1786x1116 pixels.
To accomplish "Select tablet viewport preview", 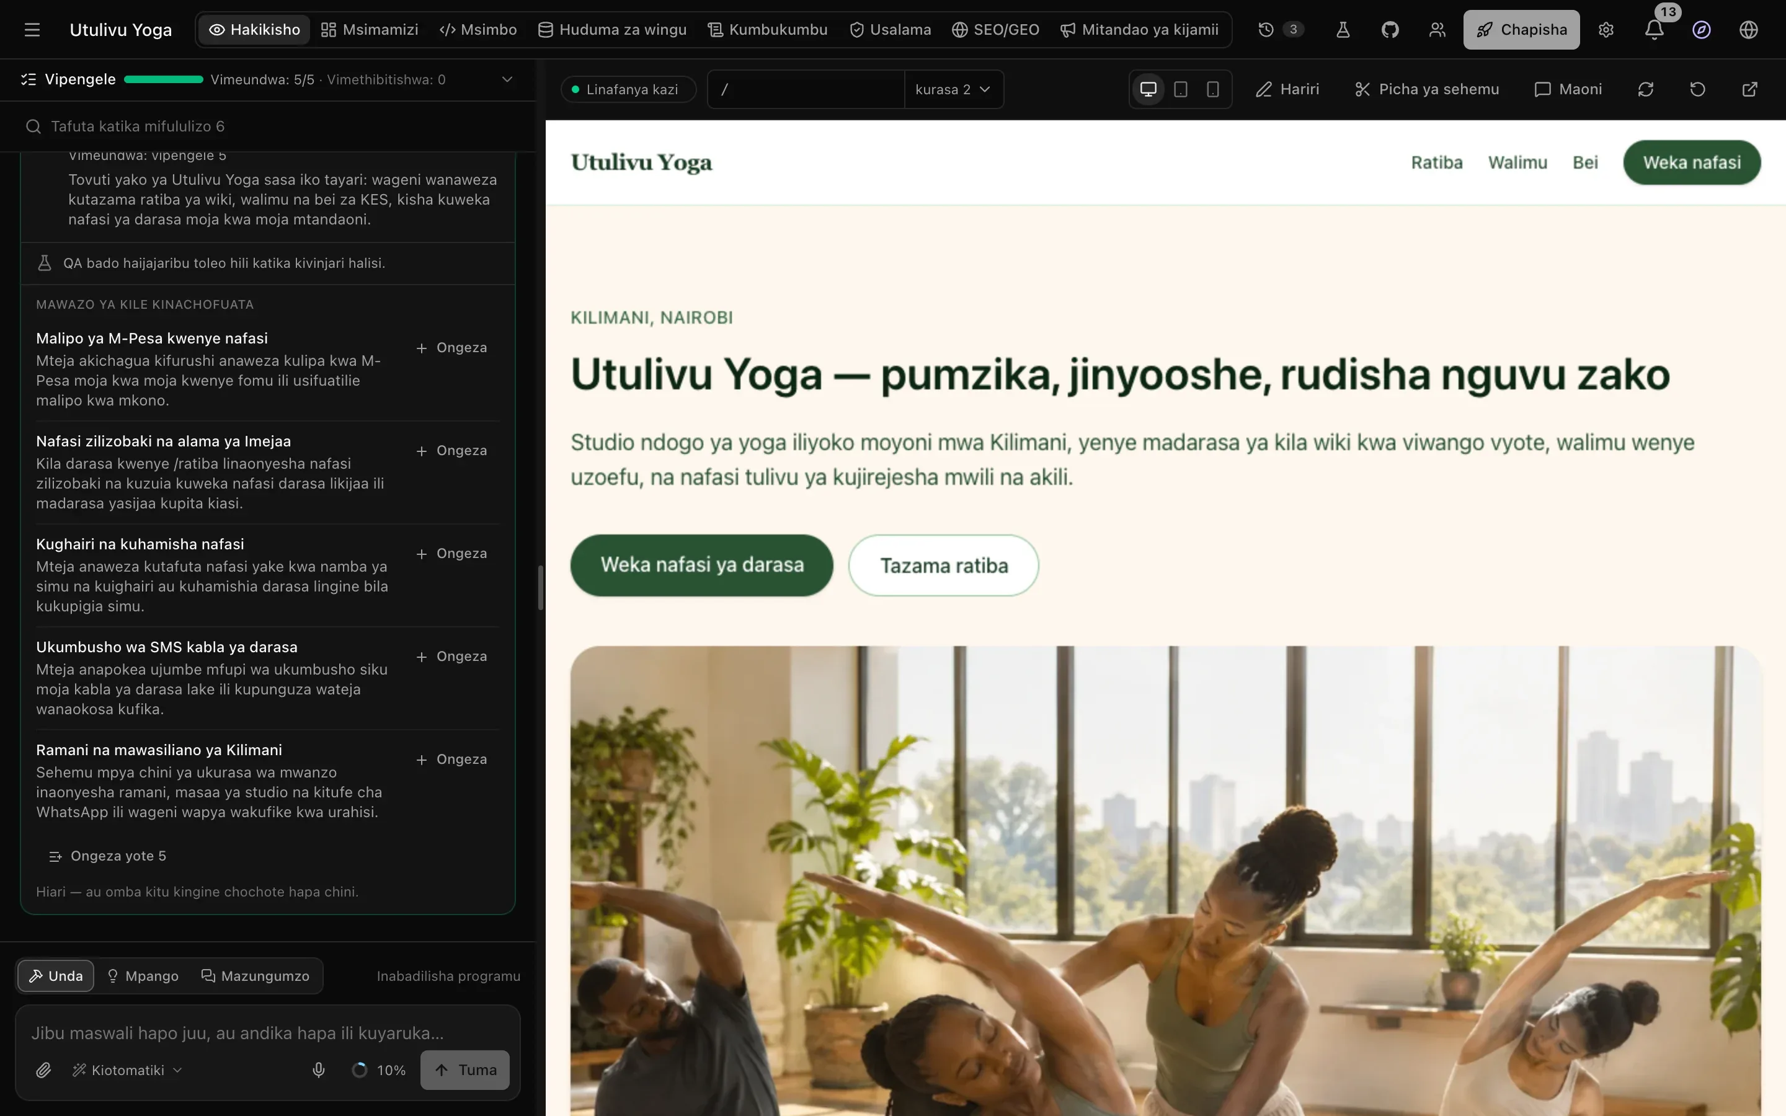I will click(1181, 89).
